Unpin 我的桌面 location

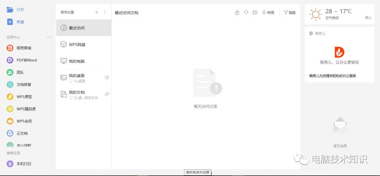[107, 77]
